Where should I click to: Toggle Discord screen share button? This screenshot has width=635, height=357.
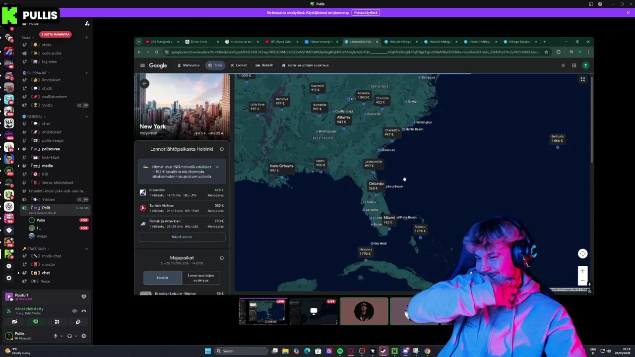(x=36, y=322)
